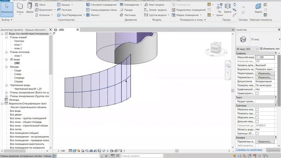The image size is (281, 158).
Task: Open the Visual Style view control icon
Action: click(x=74, y=151)
